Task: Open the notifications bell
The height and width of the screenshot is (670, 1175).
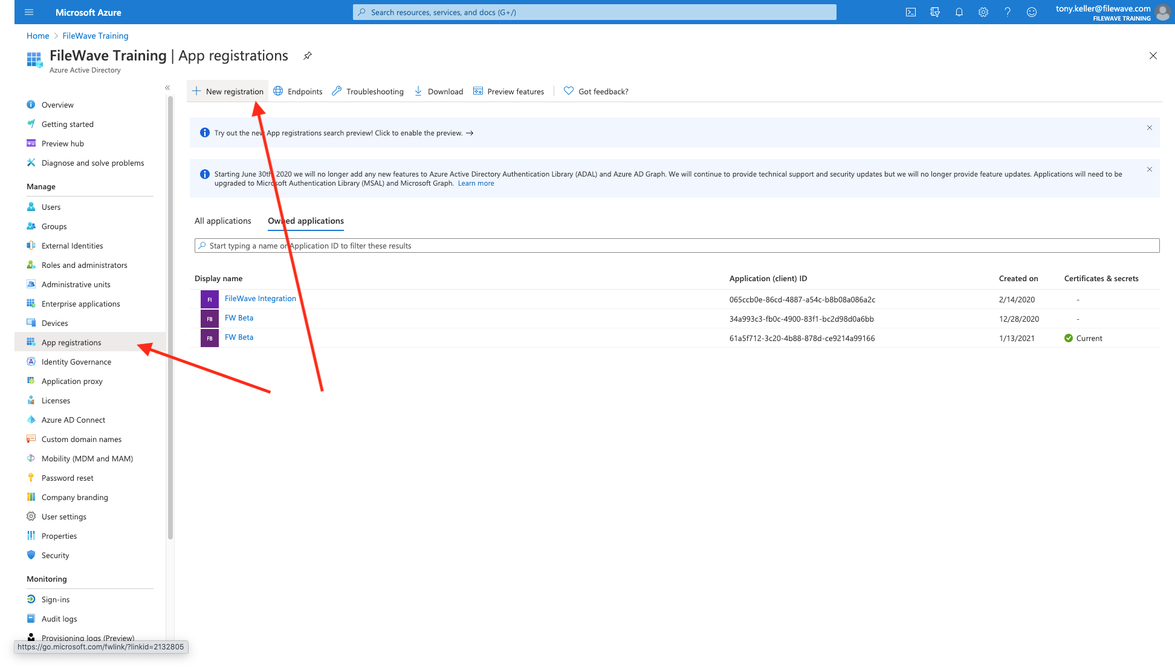Action: tap(959, 12)
